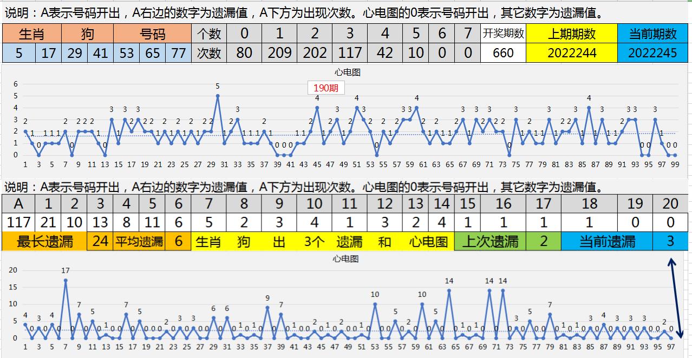Click the yellow 上期期数 cell
Image resolution: width=692 pixels, height=358 pixels.
(x=571, y=34)
